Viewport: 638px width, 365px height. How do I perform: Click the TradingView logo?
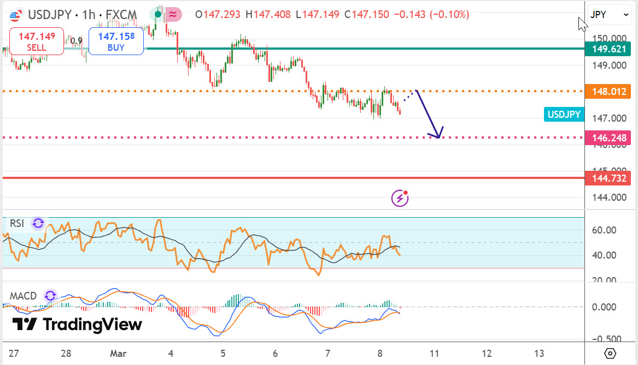tap(77, 325)
